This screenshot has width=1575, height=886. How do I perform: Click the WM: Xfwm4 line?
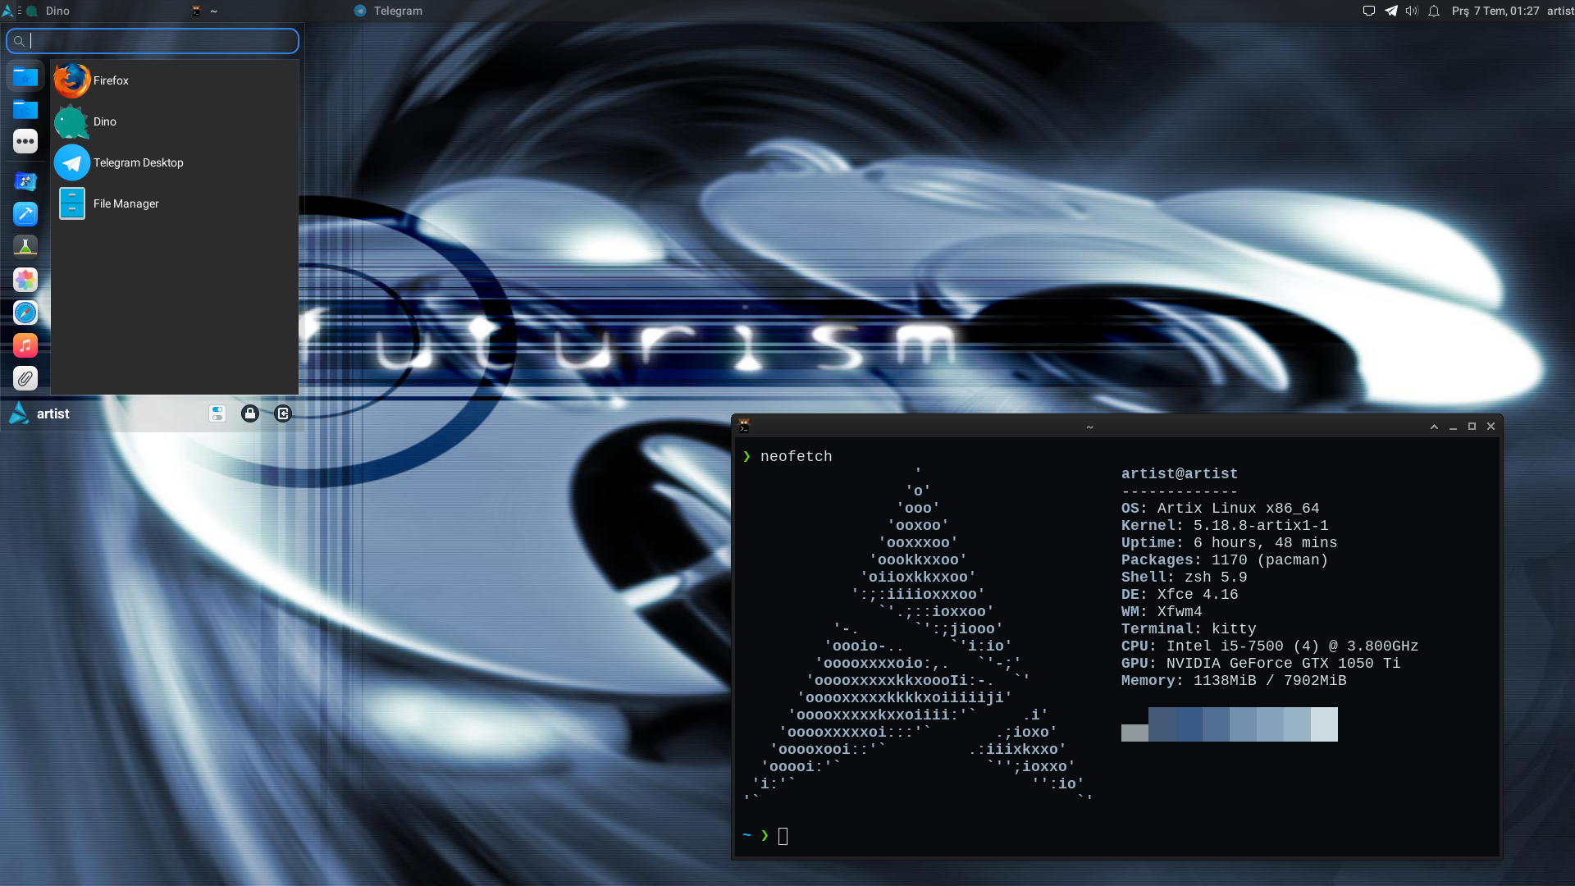pyautogui.click(x=1162, y=611)
